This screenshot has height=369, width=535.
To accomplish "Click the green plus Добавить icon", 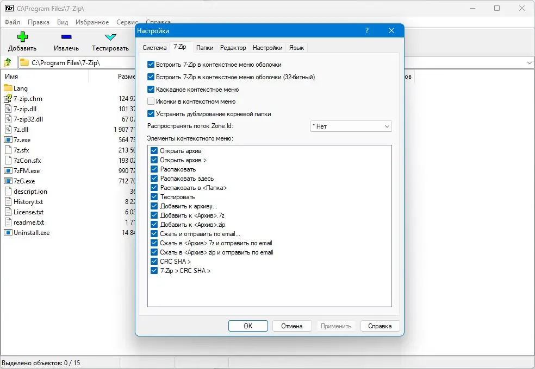I will click(22, 37).
